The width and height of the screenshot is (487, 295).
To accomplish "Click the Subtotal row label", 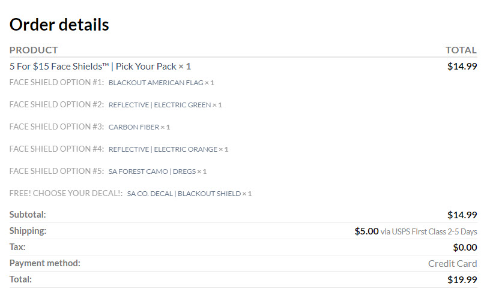I will 28,215.
